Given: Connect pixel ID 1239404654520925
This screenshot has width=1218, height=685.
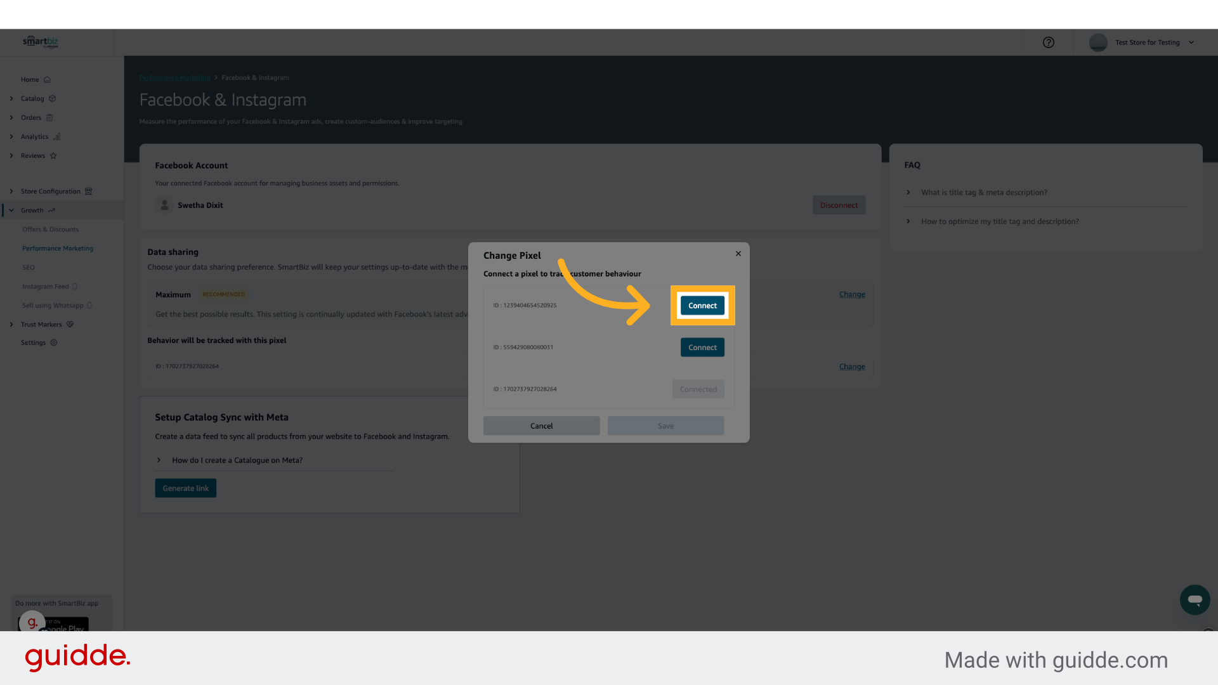Looking at the screenshot, I should [x=702, y=306].
